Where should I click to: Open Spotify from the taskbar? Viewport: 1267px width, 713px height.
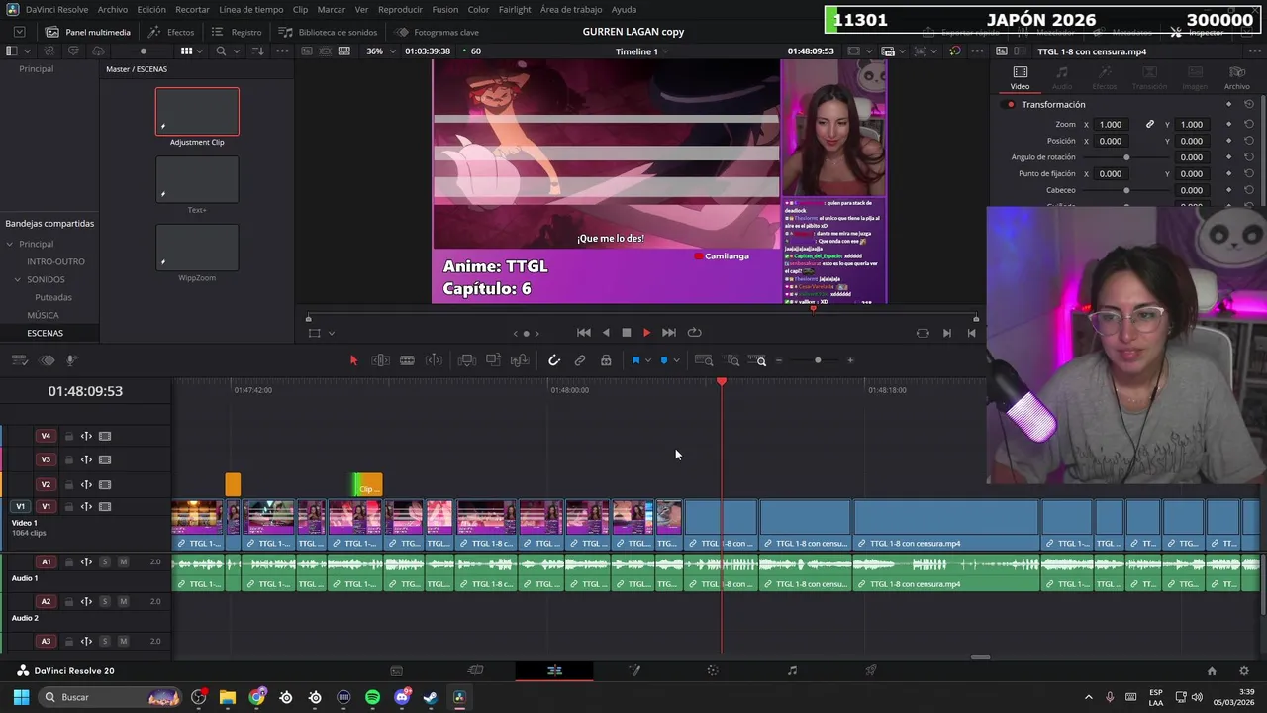click(372, 697)
